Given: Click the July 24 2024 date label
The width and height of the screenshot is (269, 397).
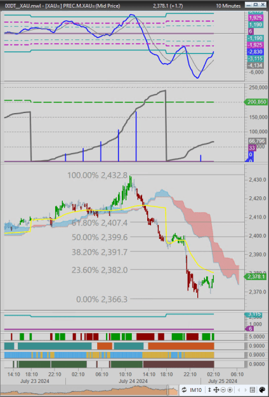Looking at the screenshot, I should [x=133, y=380].
